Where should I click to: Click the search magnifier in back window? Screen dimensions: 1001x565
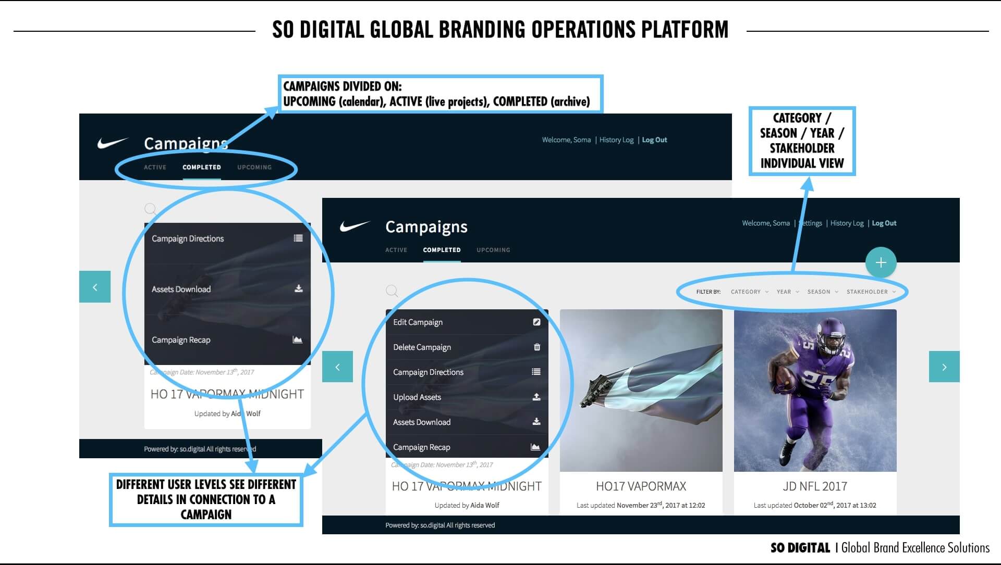point(151,209)
